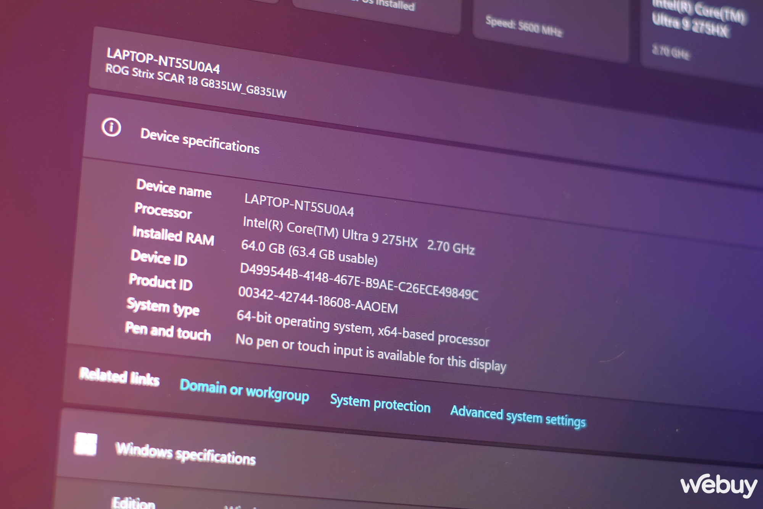Click the Device ID label
Viewport: 763px width, 509px height.
click(x=159, y=258)
